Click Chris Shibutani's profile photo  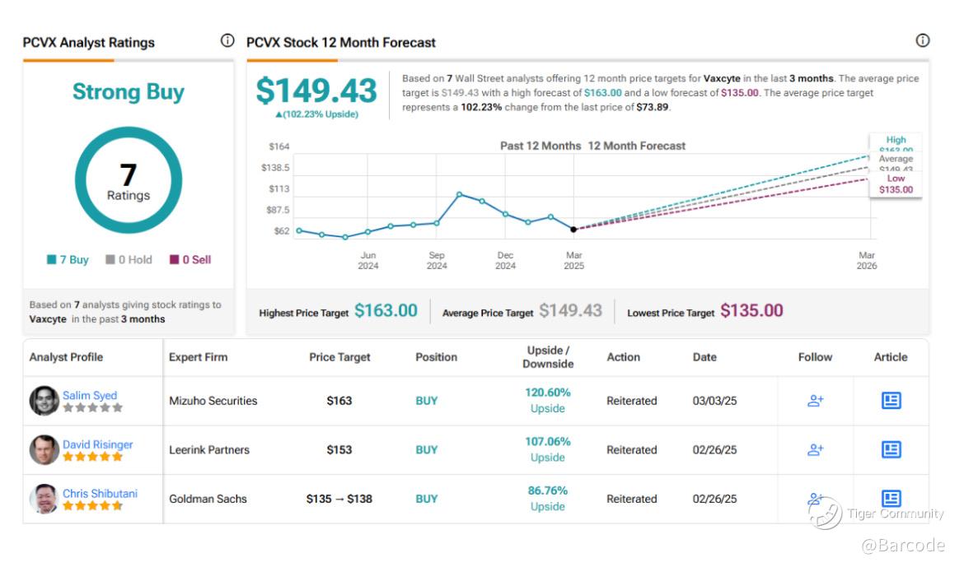(x=44, y=498)
